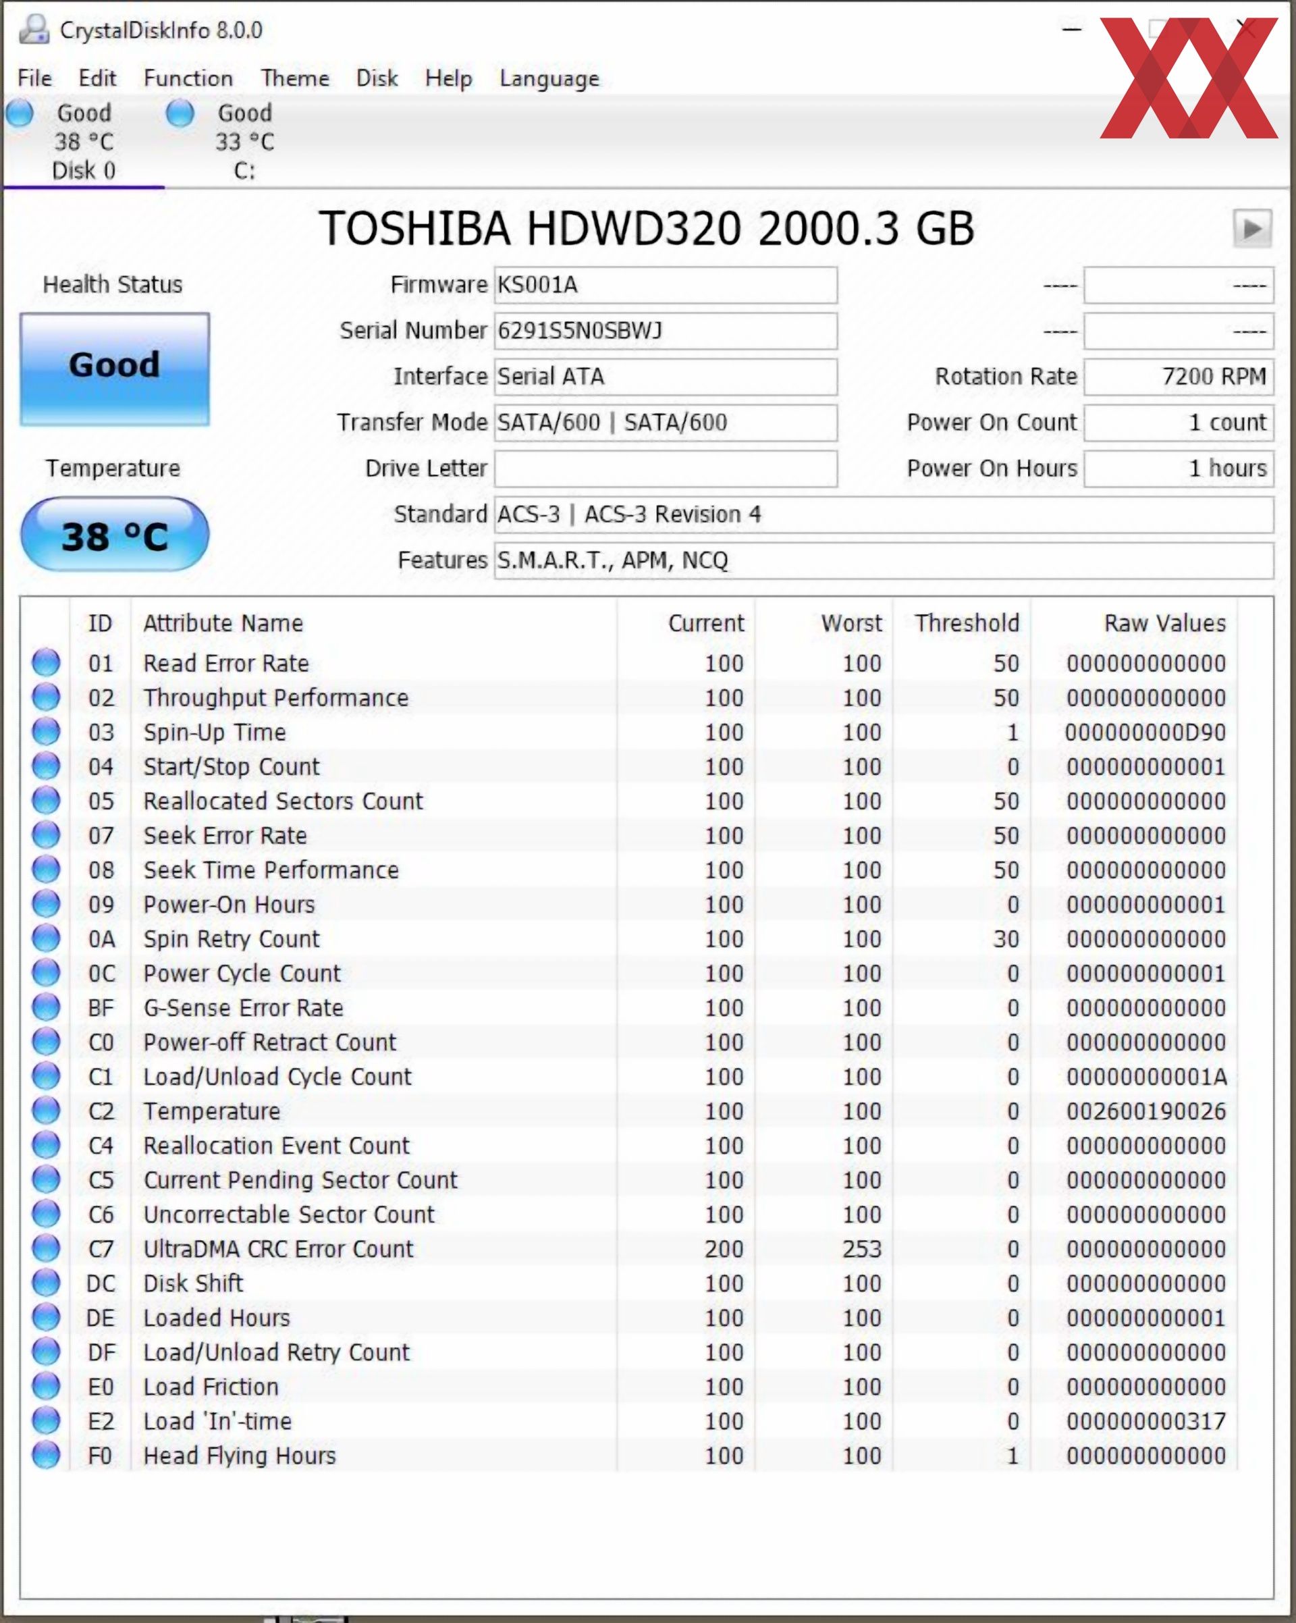Open the Language menu
The width and height of the screenshot is (1296, 1623).
pyautogui.click(x=549, y=78)
